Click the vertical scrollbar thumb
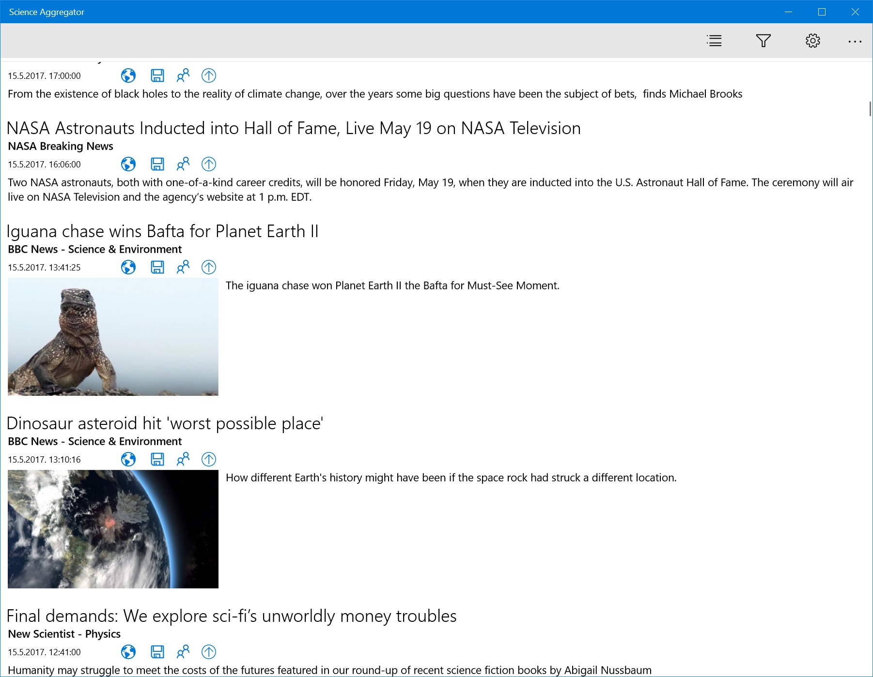The image size is (873, 677). coord(870,109)
